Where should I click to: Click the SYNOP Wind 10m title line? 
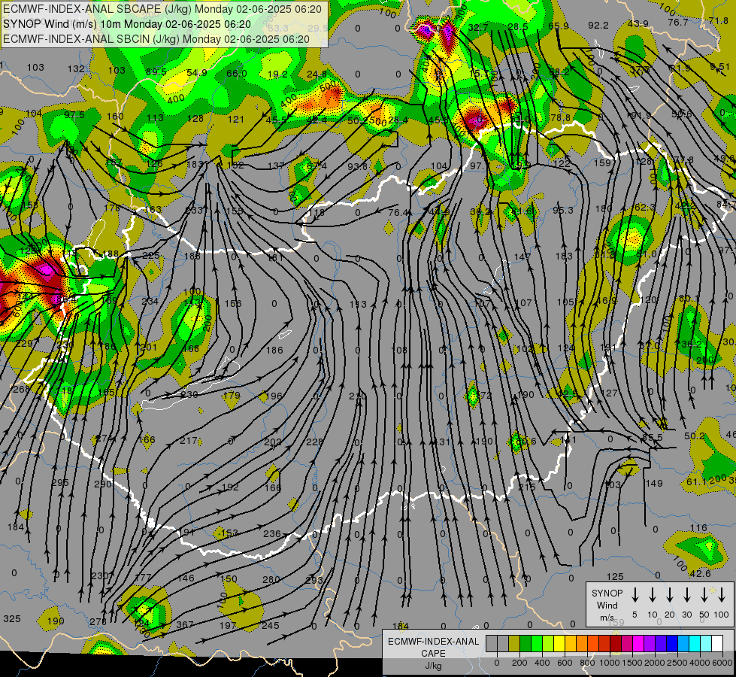coord(127,24)
